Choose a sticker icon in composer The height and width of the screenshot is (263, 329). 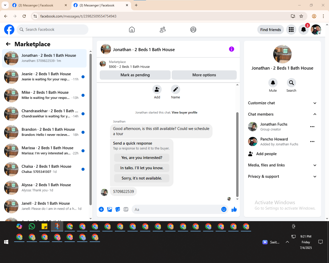118,209
